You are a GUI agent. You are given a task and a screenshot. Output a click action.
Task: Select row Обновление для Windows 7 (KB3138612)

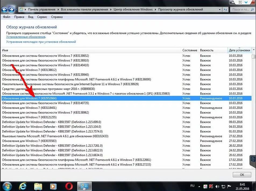126,70
